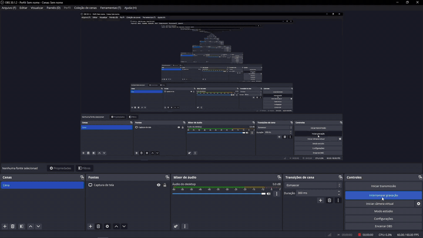Image resolution: width=423 pixels, height=238 pixels.
Task: Click the Captura de tela monitor icon
Action: point(90,185)
